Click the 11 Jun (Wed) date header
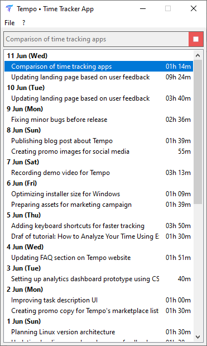 point(27,56)
